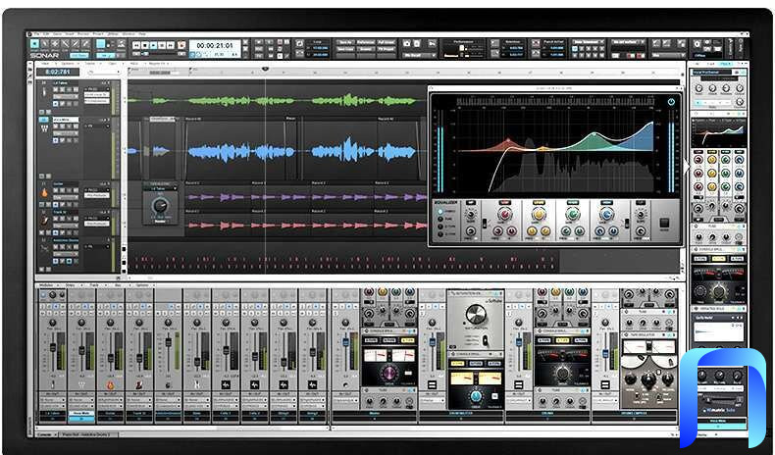Toggle the Loop icon in the loop module

[299, 43]
